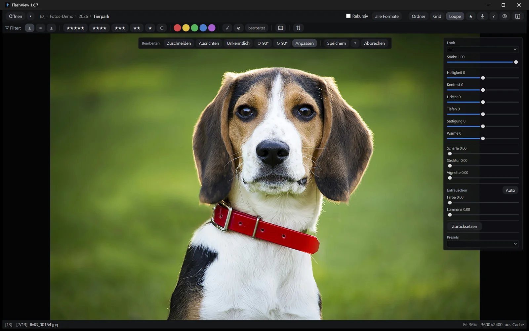Switch to Loupe view
The width and height of the screenshot is (529, 331).
[455, 16]
